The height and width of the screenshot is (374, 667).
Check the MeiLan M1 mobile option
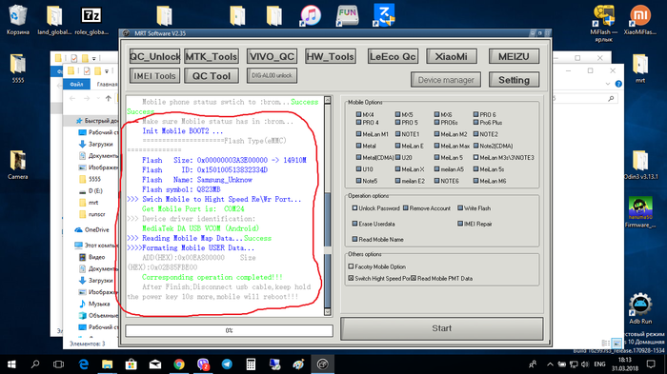[358, 134]
